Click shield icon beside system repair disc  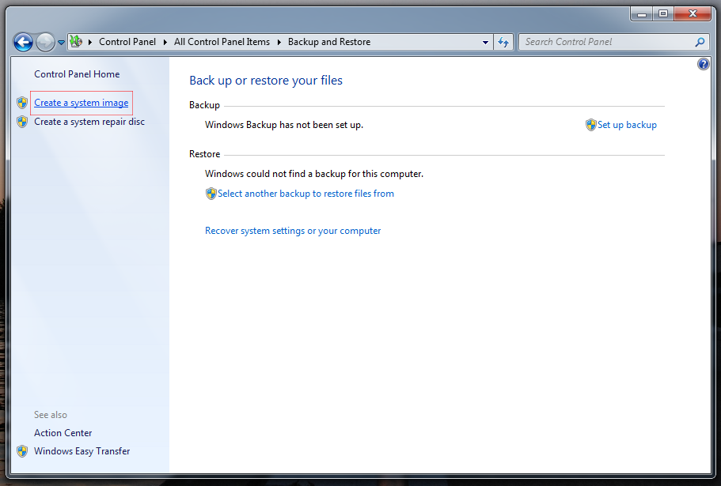point(22,122)
